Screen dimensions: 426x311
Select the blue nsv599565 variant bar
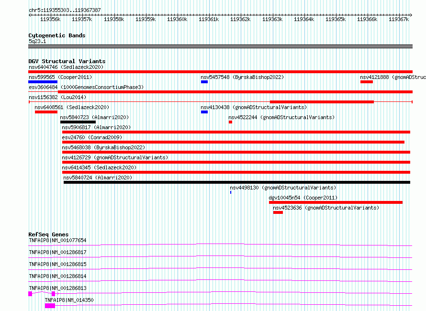(43, 82)
